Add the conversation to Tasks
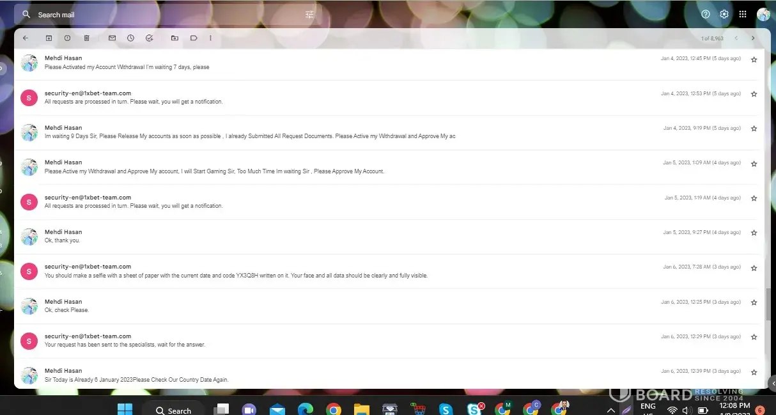This screenshot has height=415, width=776. pyautogui.click(x=149, y=38)
